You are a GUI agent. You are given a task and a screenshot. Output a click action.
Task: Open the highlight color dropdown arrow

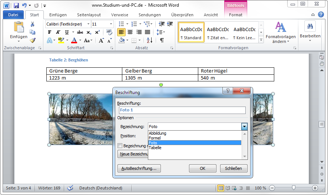click(67, 40)
